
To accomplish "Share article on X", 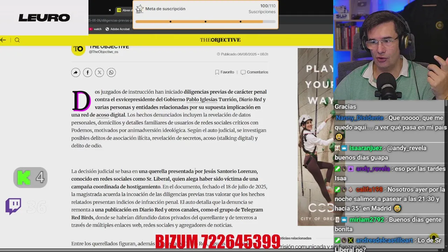I will coord(99,72).
